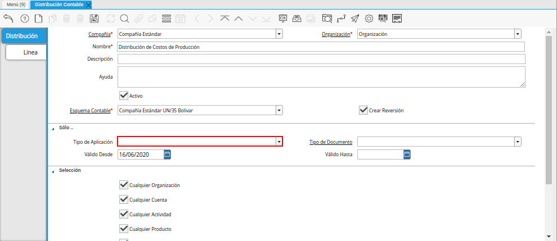Open the Línea side tab
This screenshot has width=557, height=241.
click(26, 52)
